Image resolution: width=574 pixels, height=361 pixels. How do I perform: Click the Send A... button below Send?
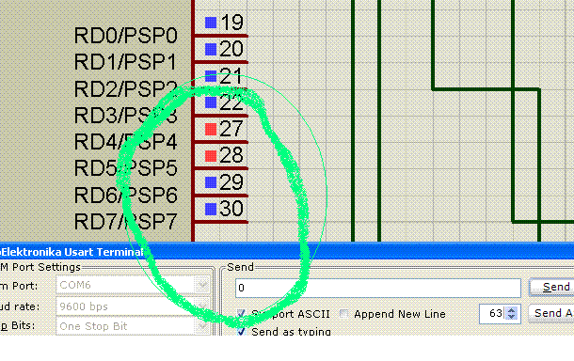click(552, 313)
